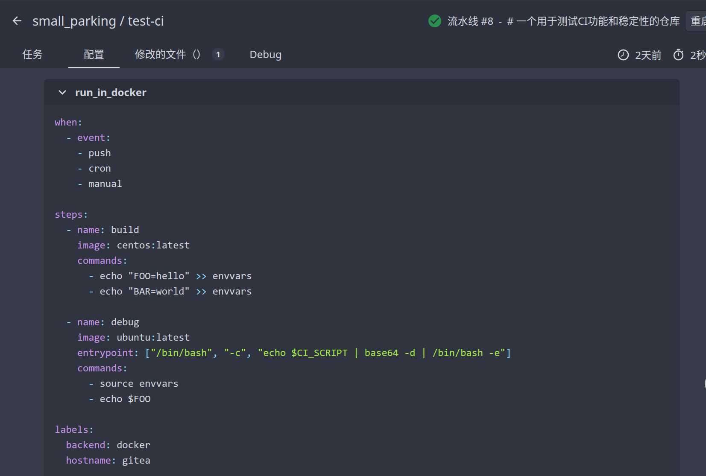This screenshot has height=476, width=706.
Task: Open the Debug tab
Action: tap(265, 54)
